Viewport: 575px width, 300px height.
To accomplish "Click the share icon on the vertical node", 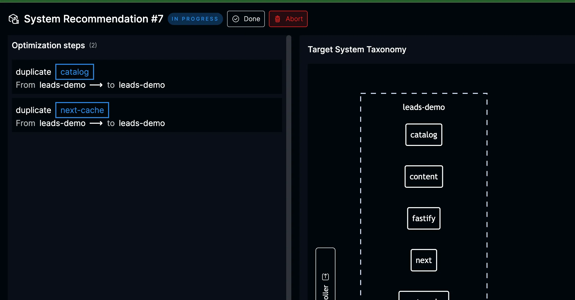I will (x=325, y=277).
